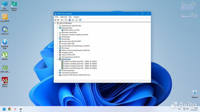Open the Справка menu
200x112 pixels.
pyautogui.click(x=76, y=17)
